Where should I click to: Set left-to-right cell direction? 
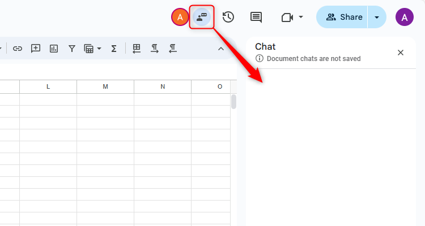coord(154,49)
